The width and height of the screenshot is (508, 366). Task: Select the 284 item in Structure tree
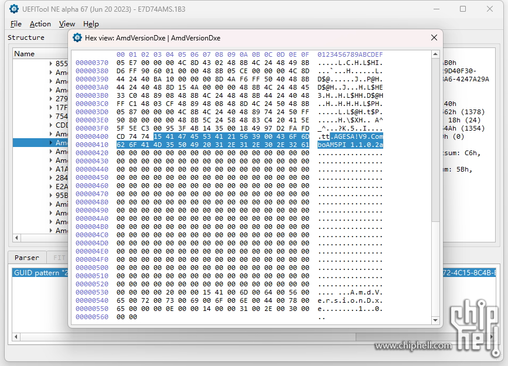click(x=62, y=178)
